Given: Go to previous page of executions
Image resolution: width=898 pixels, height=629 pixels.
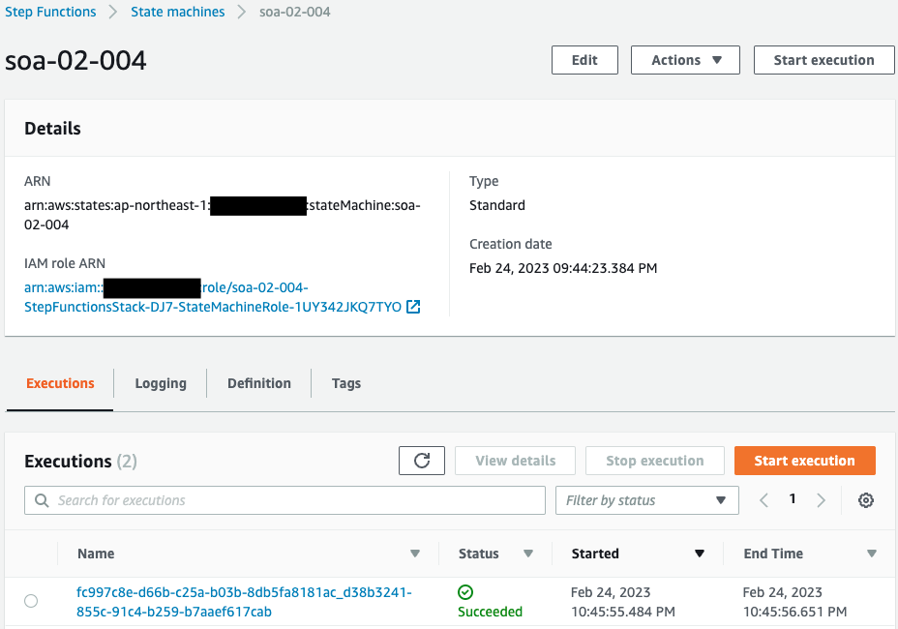Looking at the screenshot, I should [763, 500].
